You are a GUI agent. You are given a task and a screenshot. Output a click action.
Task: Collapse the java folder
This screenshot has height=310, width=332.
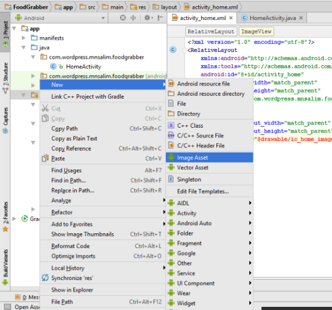click(24, 47)
